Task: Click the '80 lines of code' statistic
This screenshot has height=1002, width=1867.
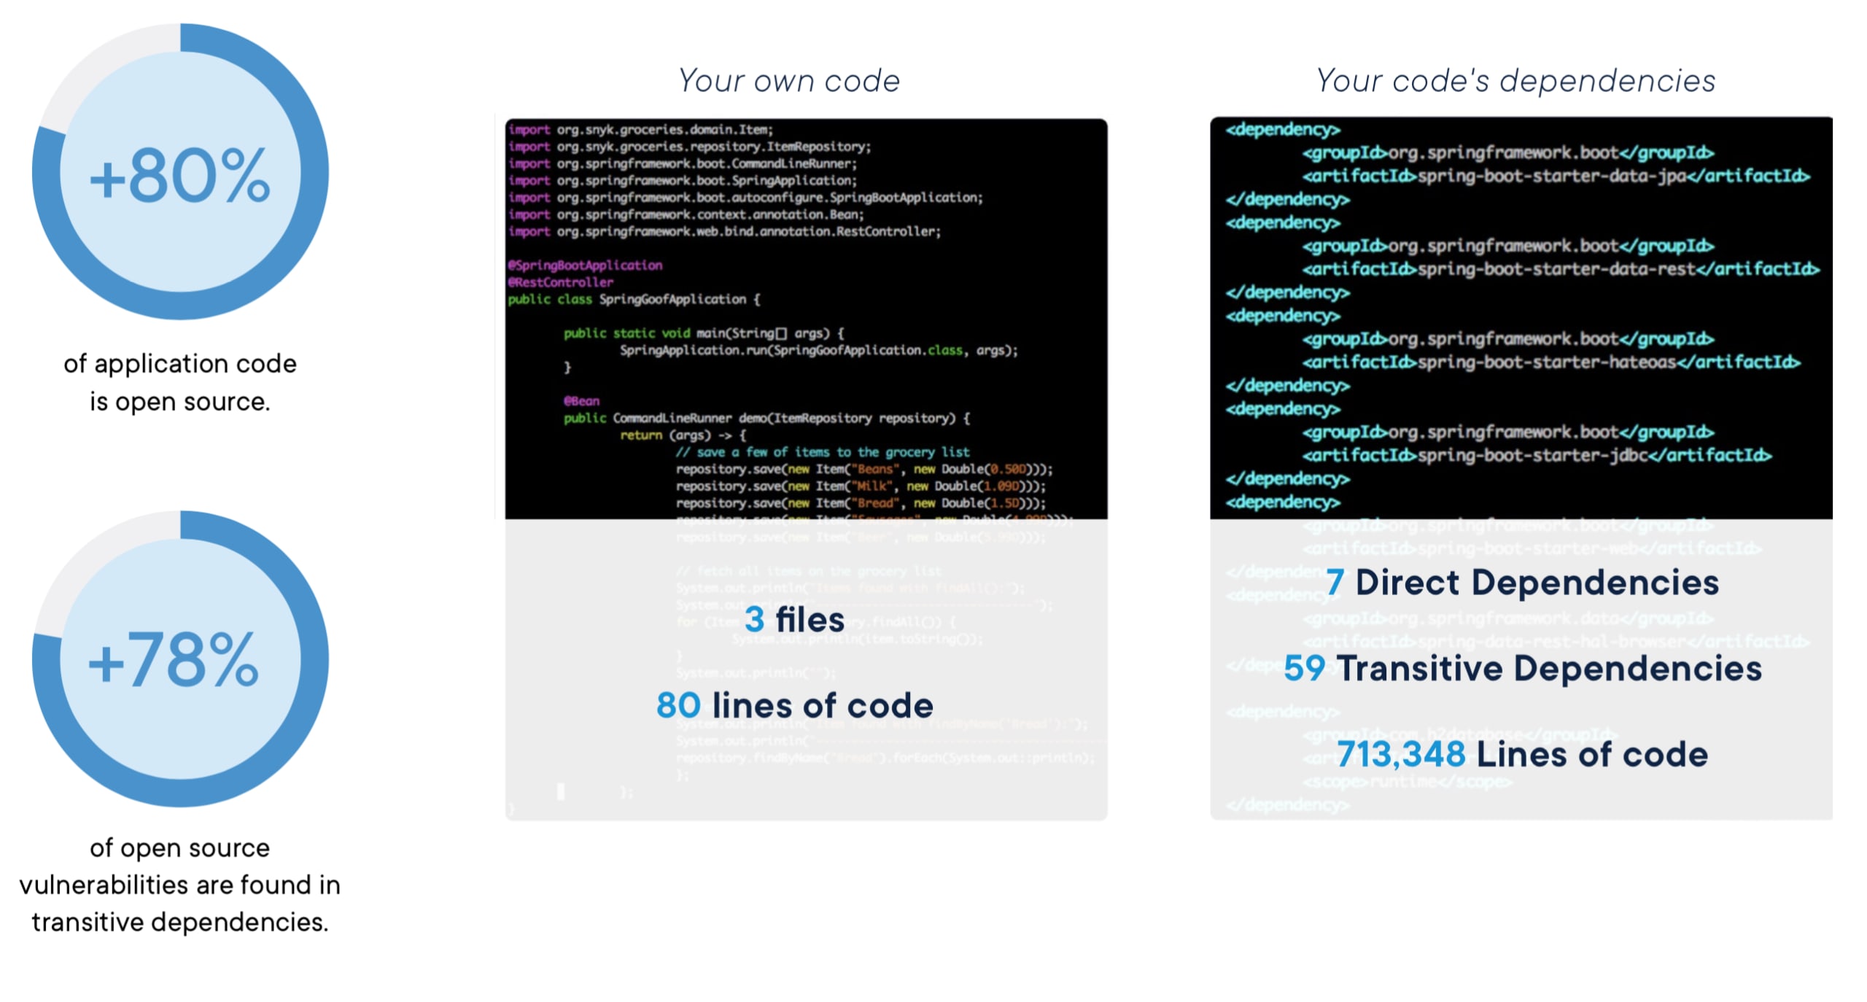Action: 794,704
